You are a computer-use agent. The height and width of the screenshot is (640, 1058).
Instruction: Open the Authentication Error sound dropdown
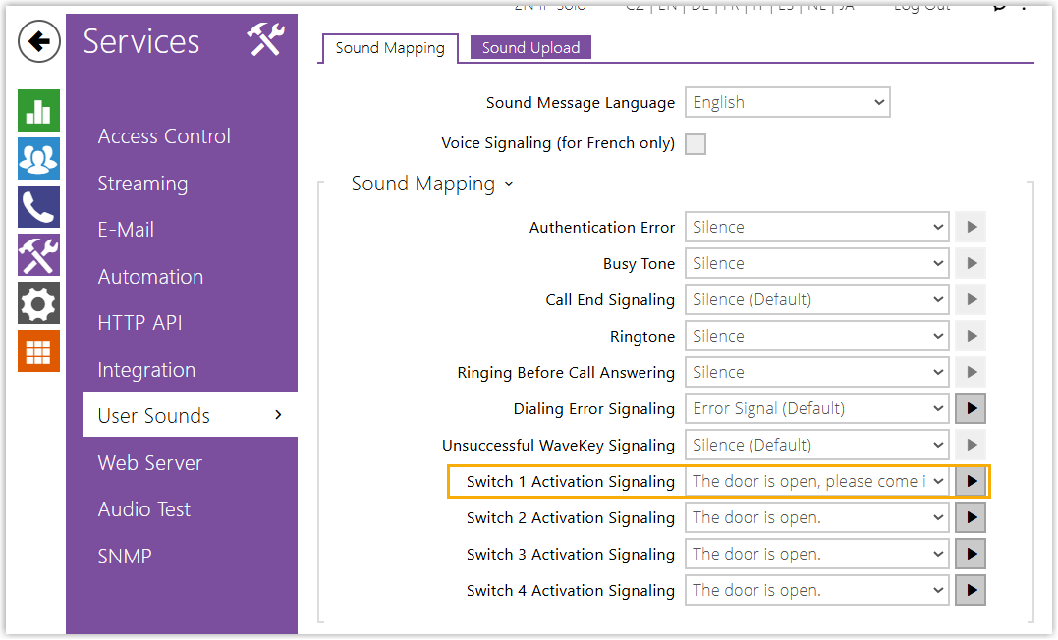pyautogui.click(x=816, y=227)
